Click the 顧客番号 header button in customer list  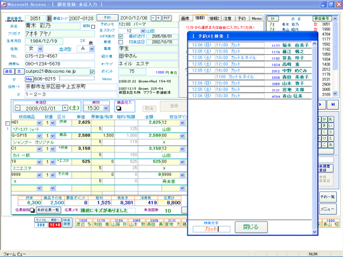pyautogui.click(x=322, y=19)
